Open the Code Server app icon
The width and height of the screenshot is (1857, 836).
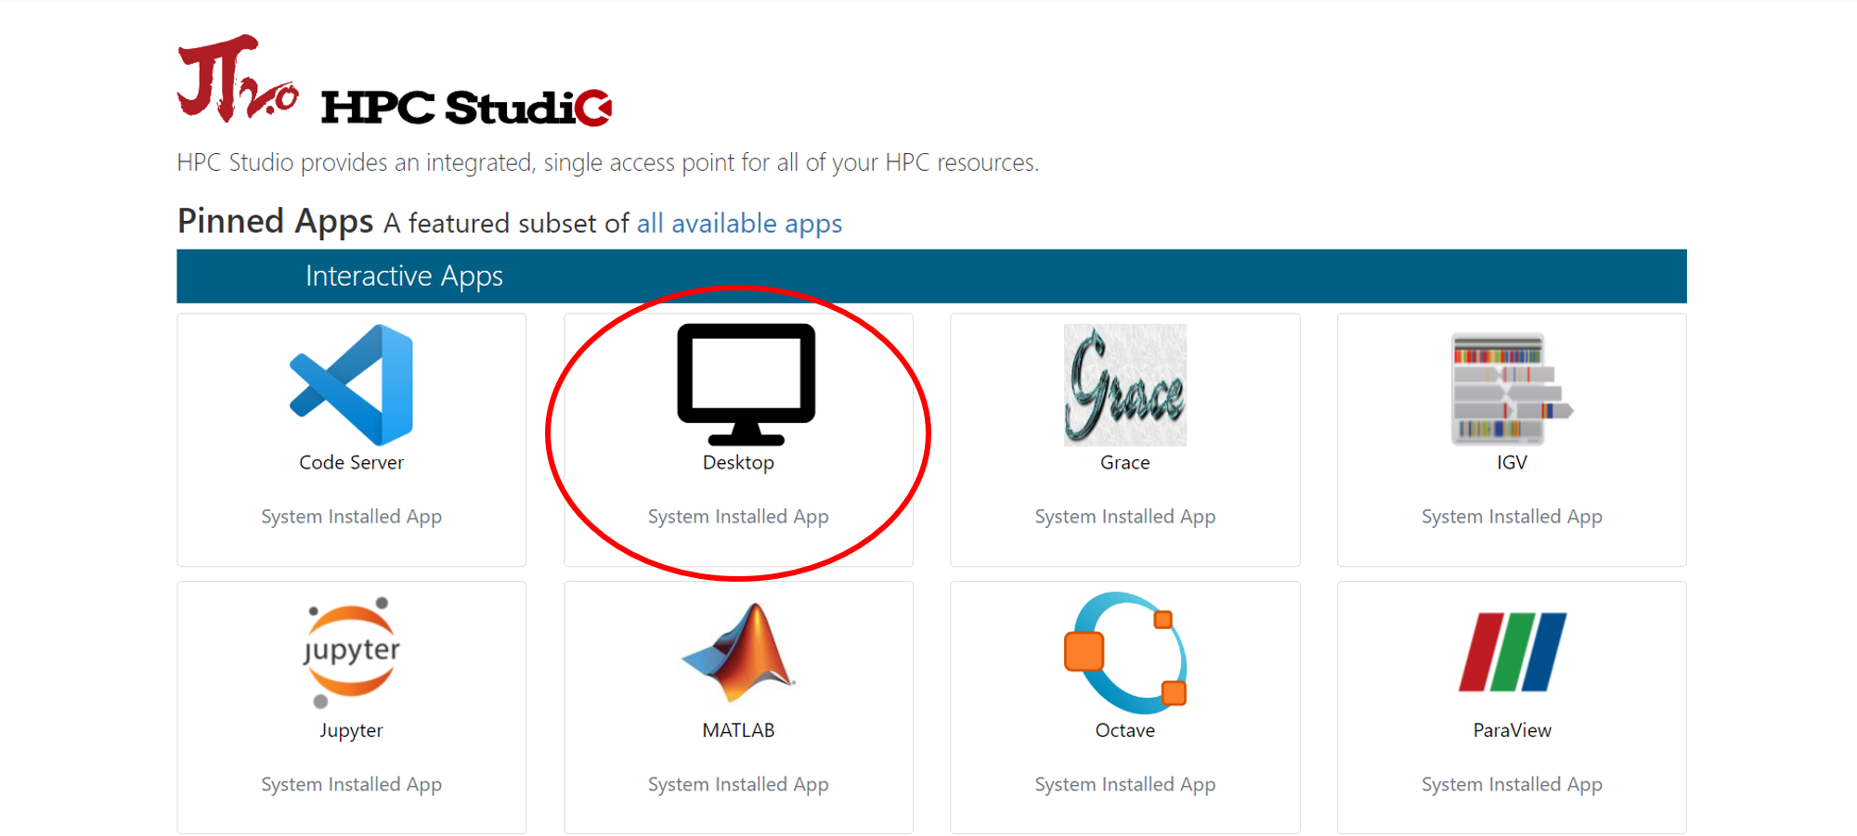pos(351,384)
